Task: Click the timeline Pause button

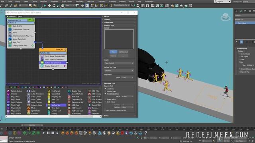Action: tap(48, 133)
